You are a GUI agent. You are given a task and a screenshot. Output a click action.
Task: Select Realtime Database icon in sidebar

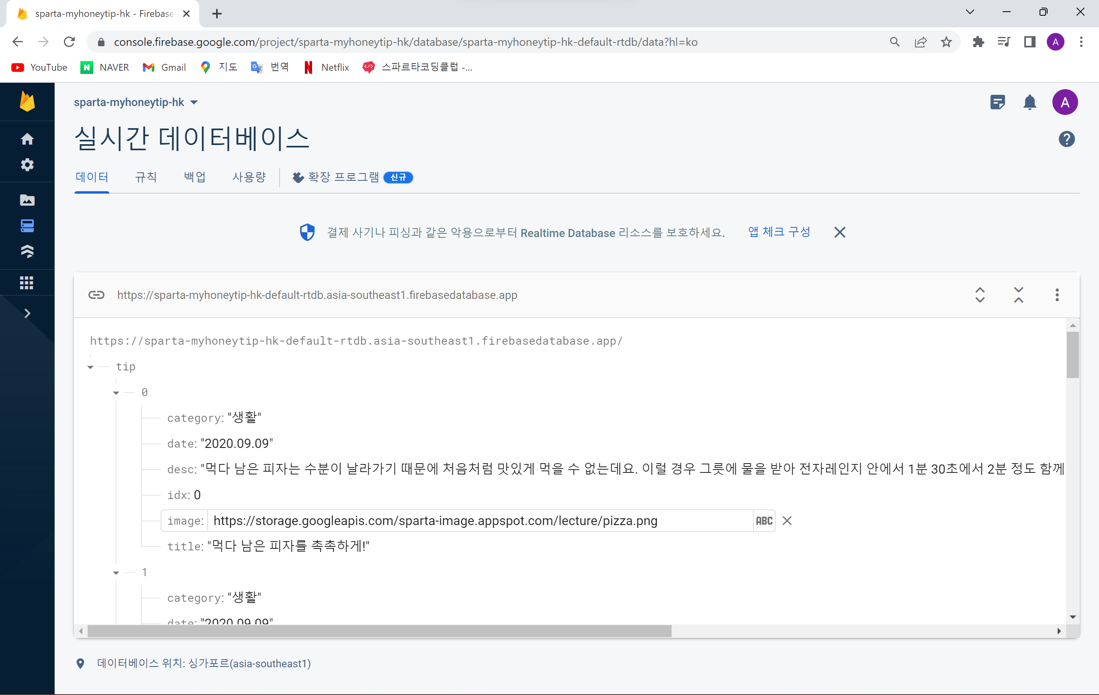[x=27, y=225]
